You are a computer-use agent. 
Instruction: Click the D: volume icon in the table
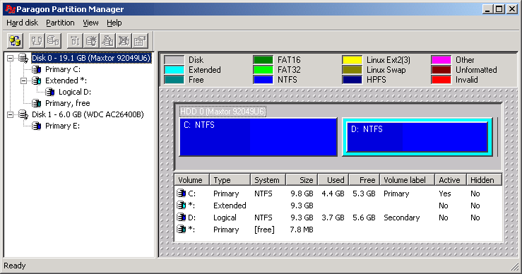[182, 217]
